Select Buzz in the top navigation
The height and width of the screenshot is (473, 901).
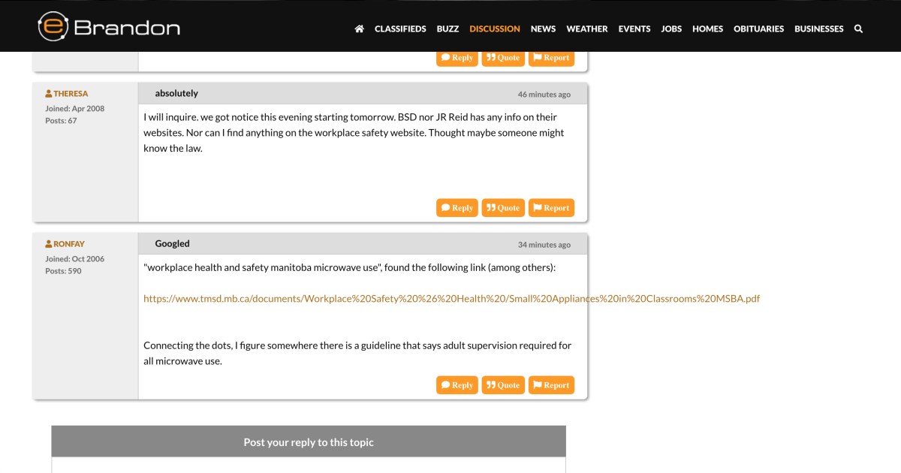click(447, 29)
